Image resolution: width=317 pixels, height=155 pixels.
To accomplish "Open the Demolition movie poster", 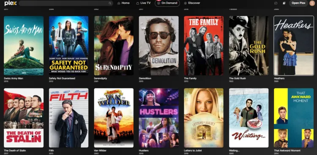I will [158, 46].
